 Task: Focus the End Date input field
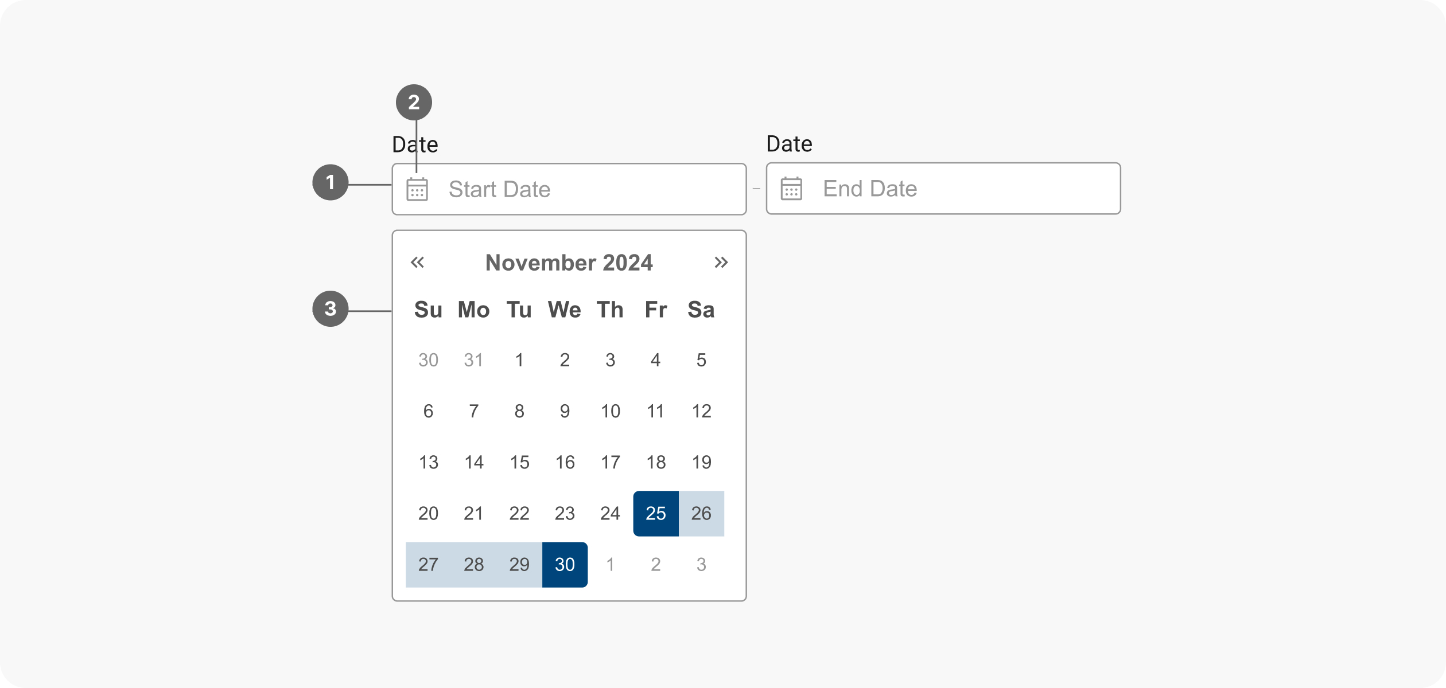(958, 189)
